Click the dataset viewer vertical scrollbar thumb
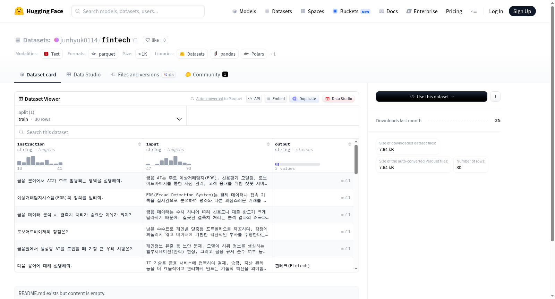This screenshot has width=555, height=299. (356, 159)
